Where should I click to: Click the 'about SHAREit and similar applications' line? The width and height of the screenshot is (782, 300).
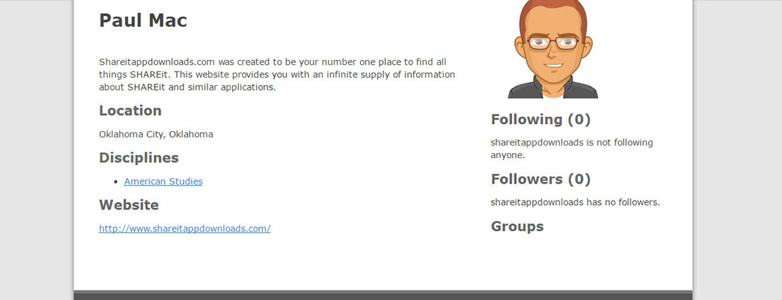(187, 87)
